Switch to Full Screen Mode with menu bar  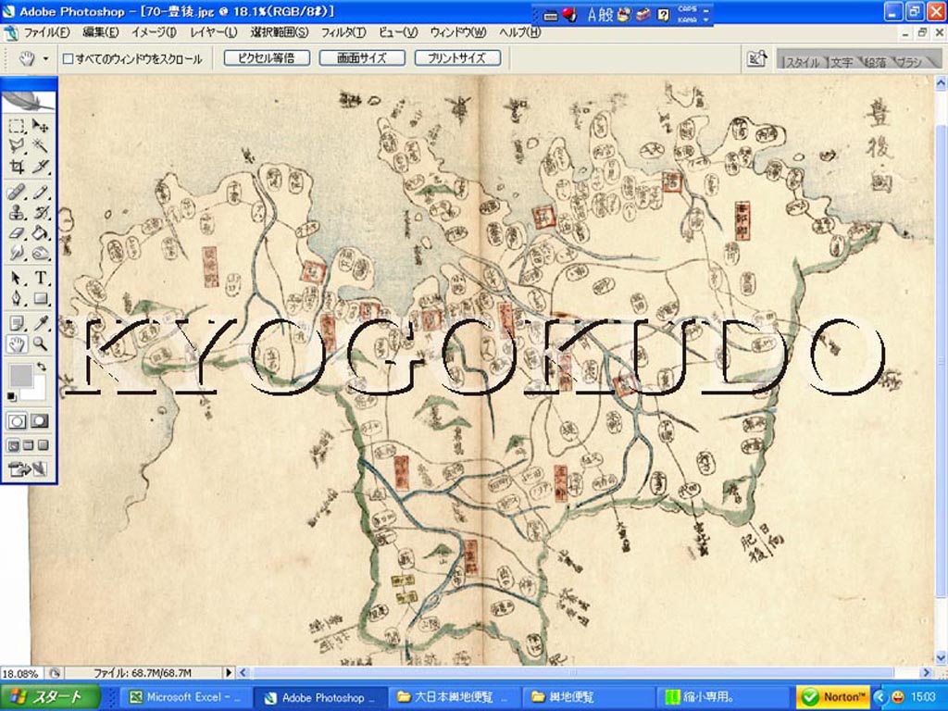pos(28,445)
